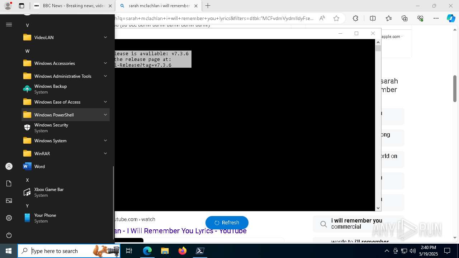Expand Windows PowerShell folder
The height and width of the screenshot is (258, 459).
(x=66, y=115)
